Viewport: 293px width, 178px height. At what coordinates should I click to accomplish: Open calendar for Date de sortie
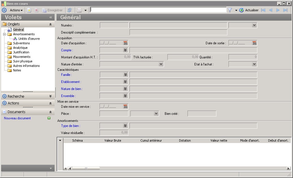254,43
